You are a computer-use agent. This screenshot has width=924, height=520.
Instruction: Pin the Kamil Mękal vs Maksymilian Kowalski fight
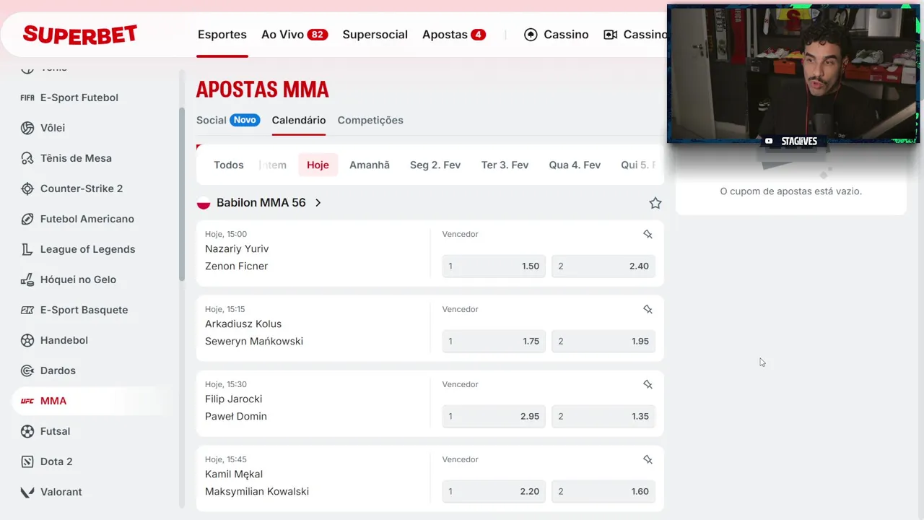pyautogui.click(x=648, y=459)
